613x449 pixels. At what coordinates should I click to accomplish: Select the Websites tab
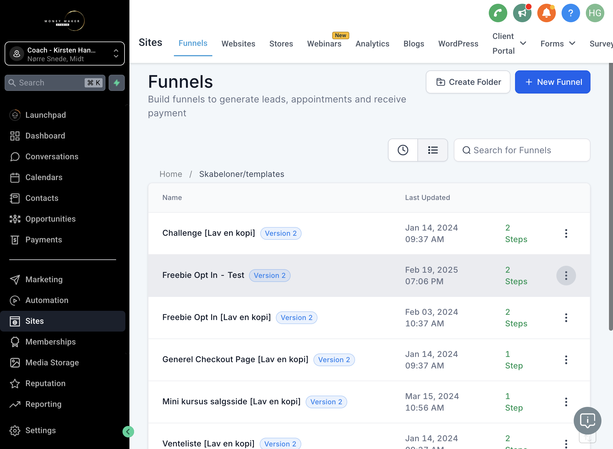[x=238, y=44]
